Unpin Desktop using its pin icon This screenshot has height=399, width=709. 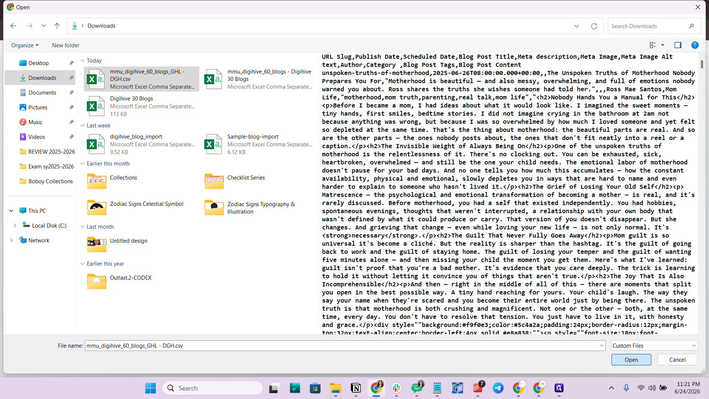[x=71, y=63]
